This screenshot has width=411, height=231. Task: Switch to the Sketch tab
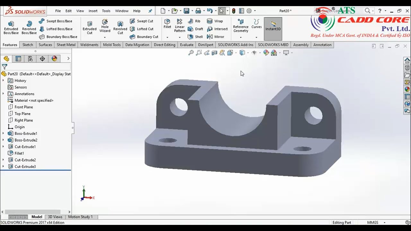(28, 45)
